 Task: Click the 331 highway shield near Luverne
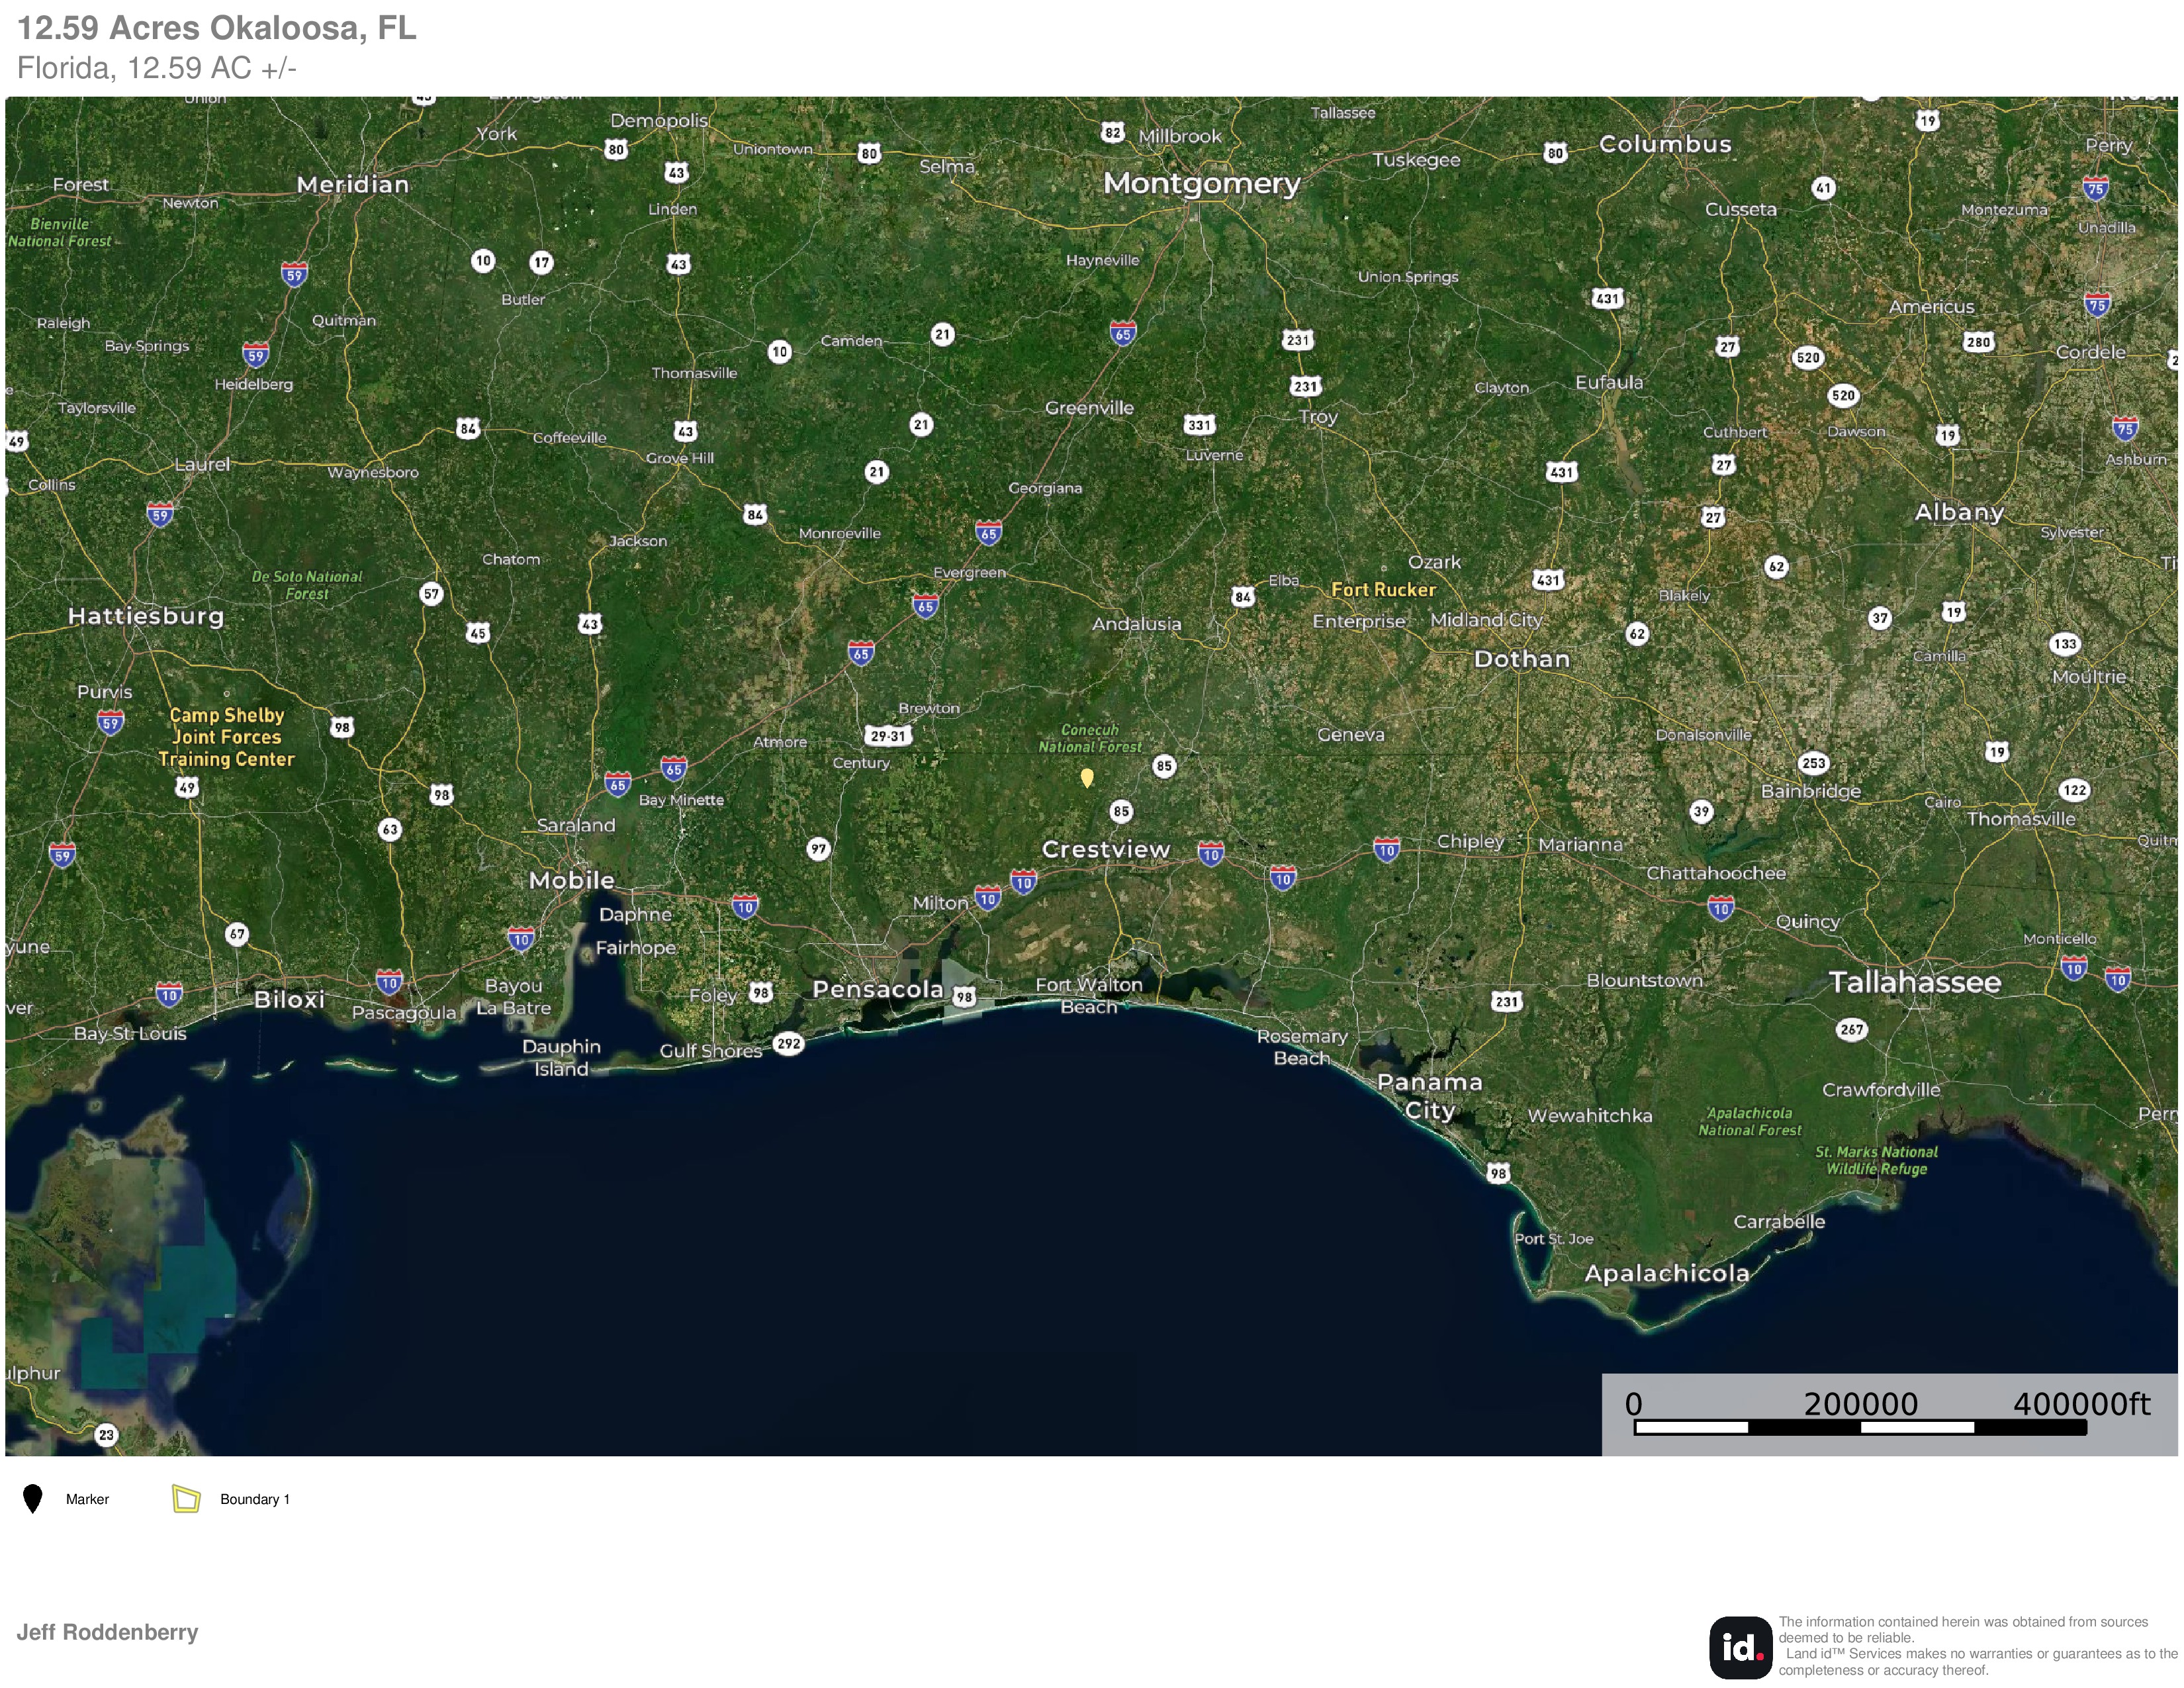click(x=1199, y=425)
